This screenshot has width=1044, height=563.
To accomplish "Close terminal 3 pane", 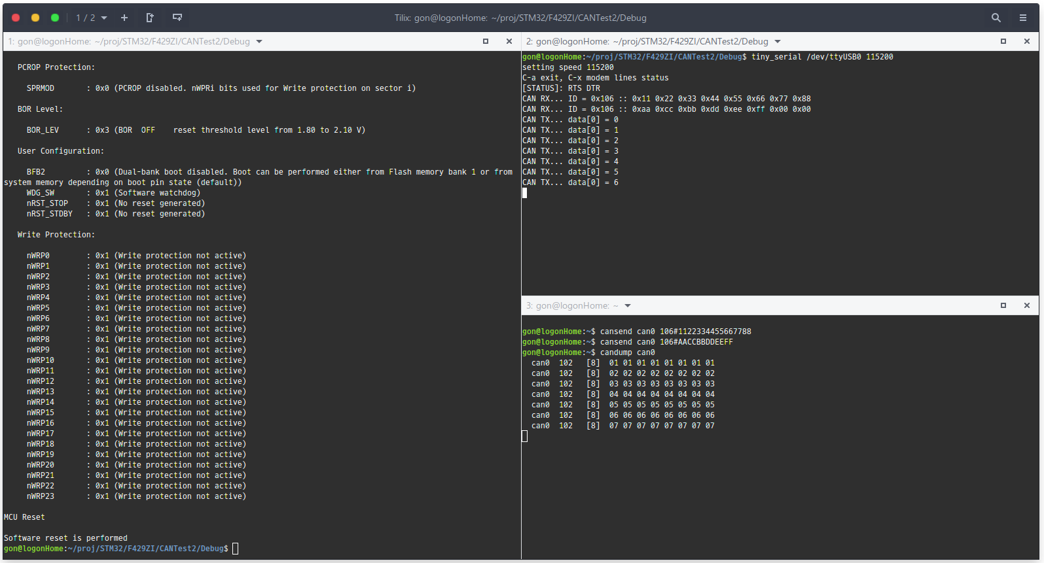I will pos(1027,305).
